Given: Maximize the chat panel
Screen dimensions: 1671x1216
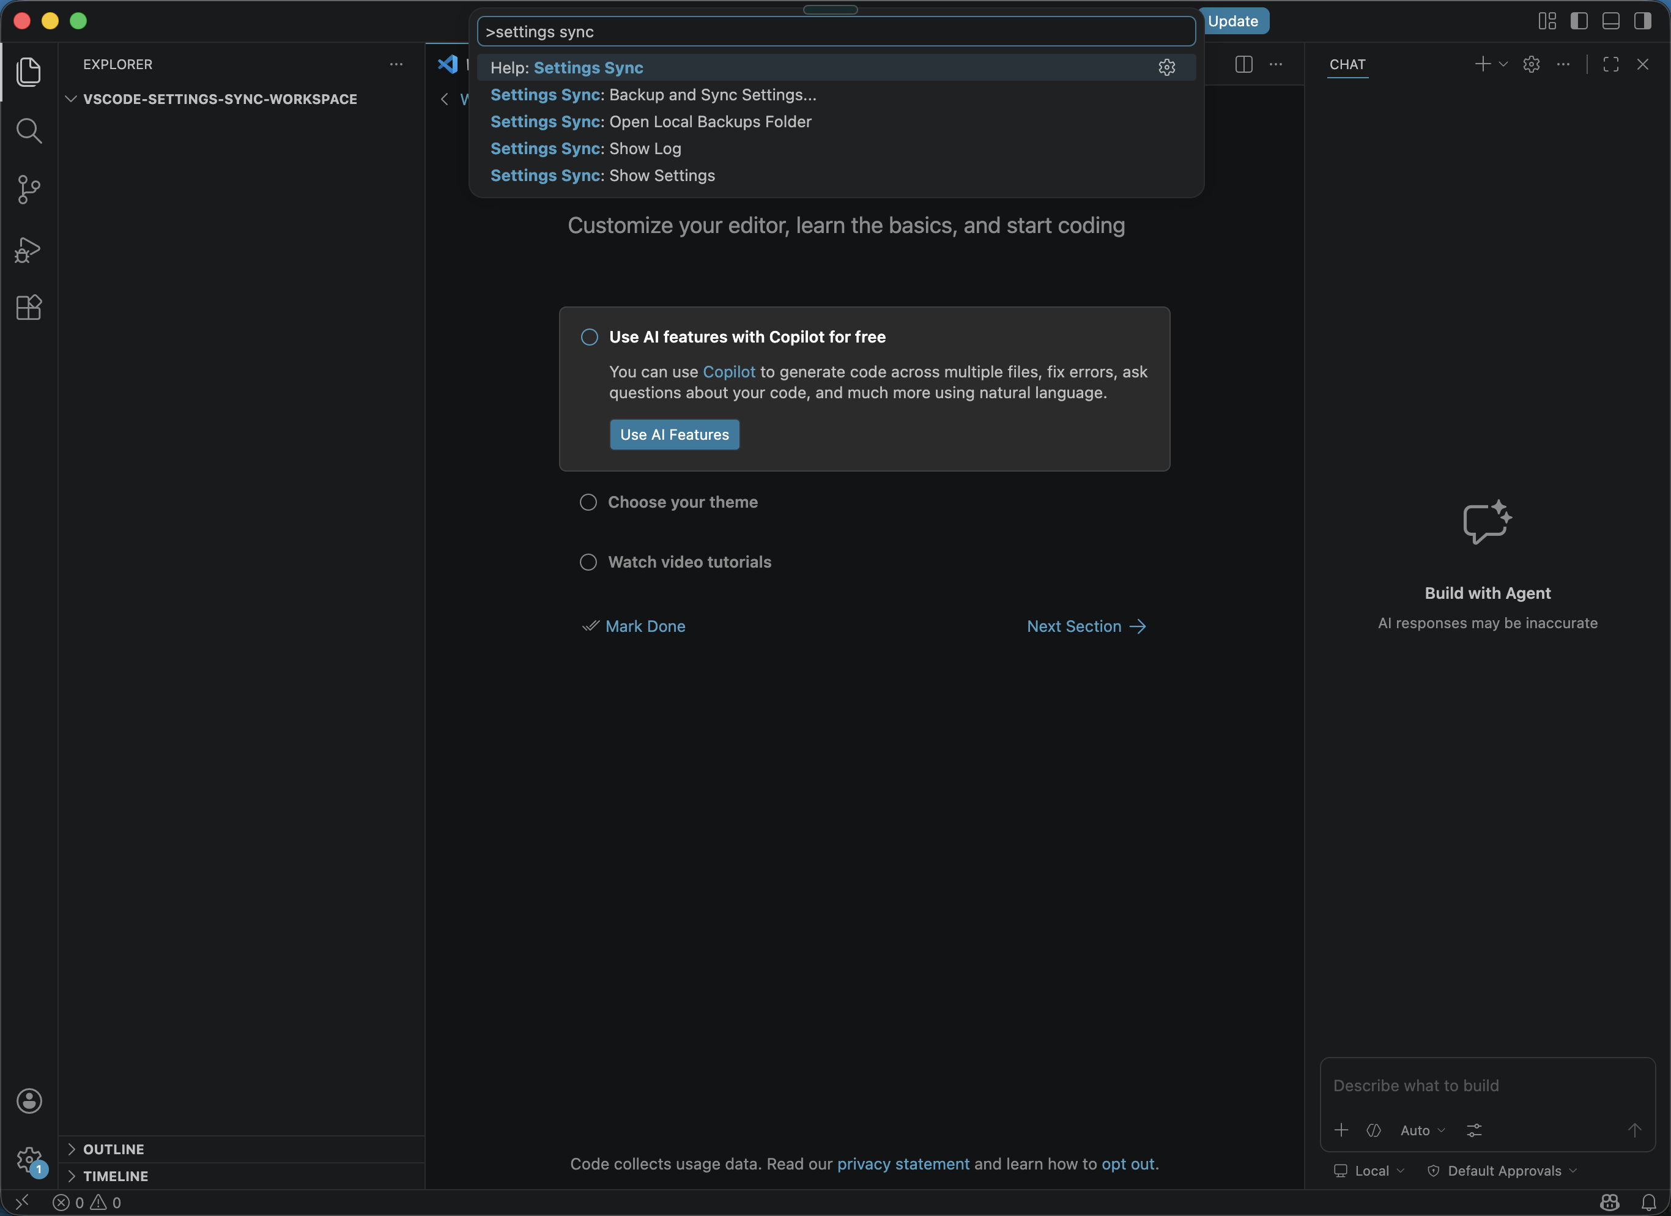Looking at the screenshot, I should point(1611,64).
